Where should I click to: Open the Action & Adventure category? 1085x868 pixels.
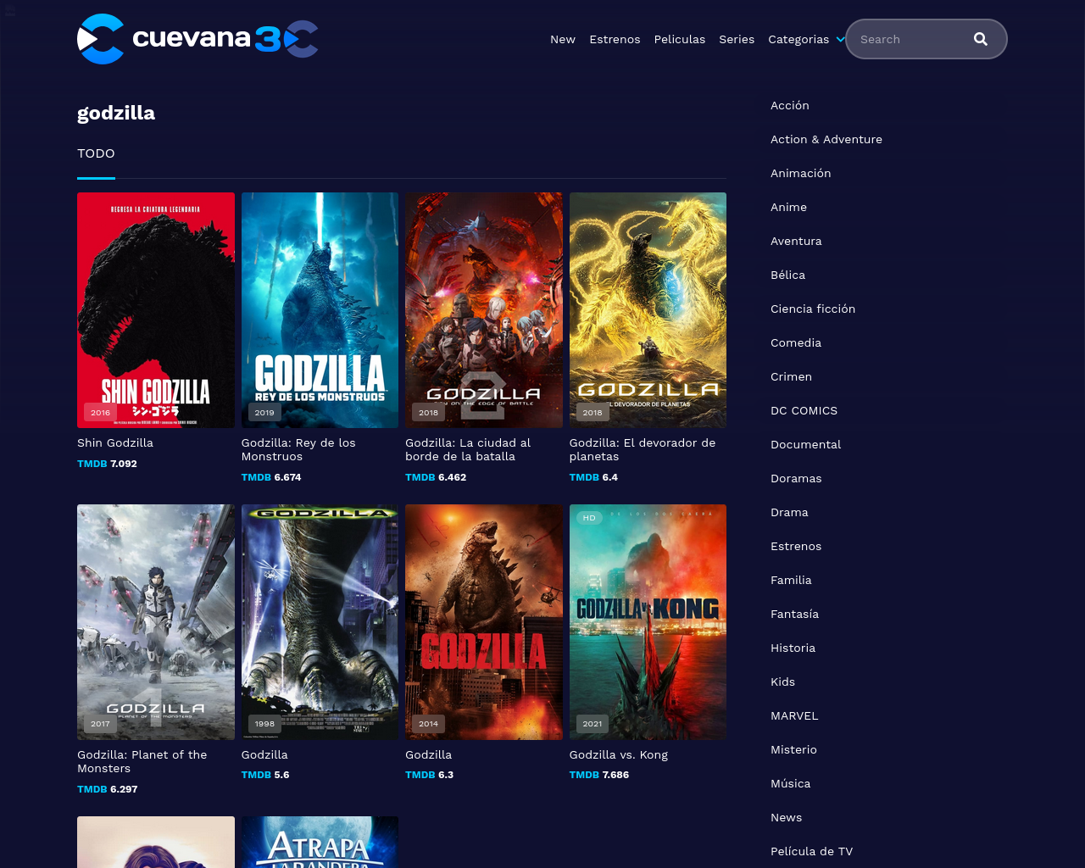[826, 139]
